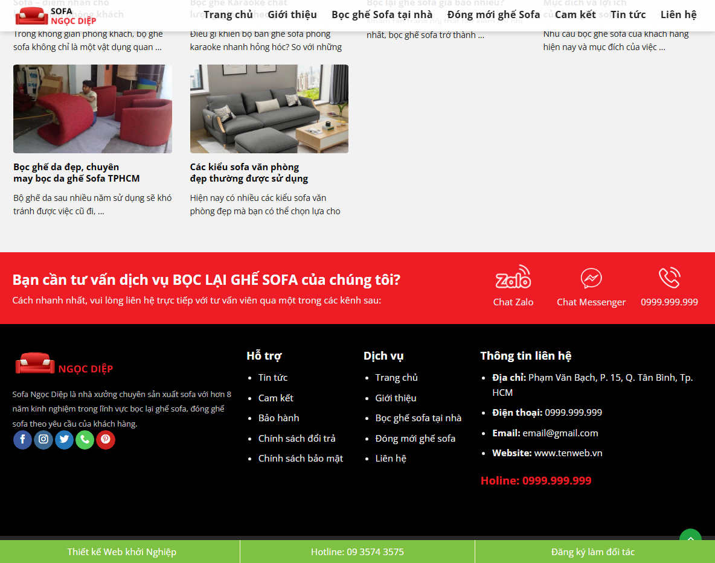Open the Chat Messenger icon
The height and width of the screenshot is (563, 715).
click(x=591, y=279)
